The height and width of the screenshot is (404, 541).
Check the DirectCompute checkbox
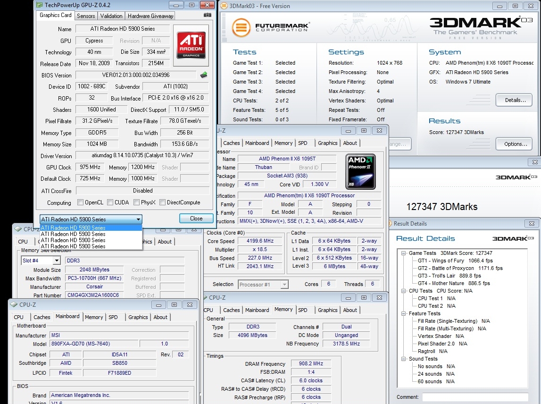coord(162,203)
